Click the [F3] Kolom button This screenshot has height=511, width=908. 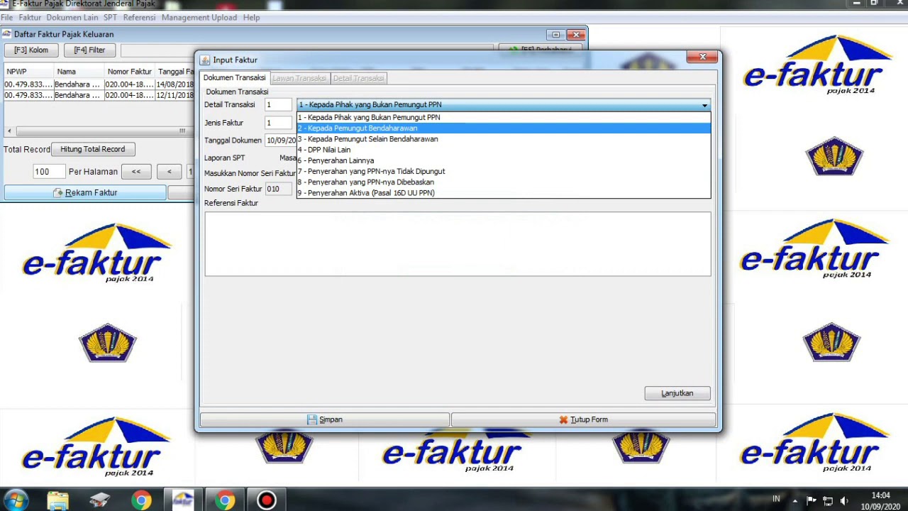[31, 50]
